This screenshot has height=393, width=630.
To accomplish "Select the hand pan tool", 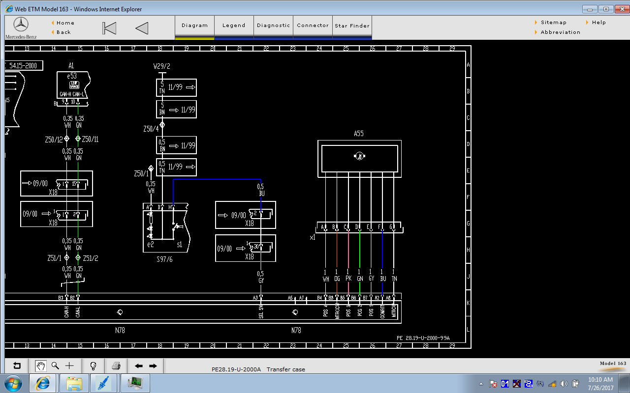I will pos(41,365).
